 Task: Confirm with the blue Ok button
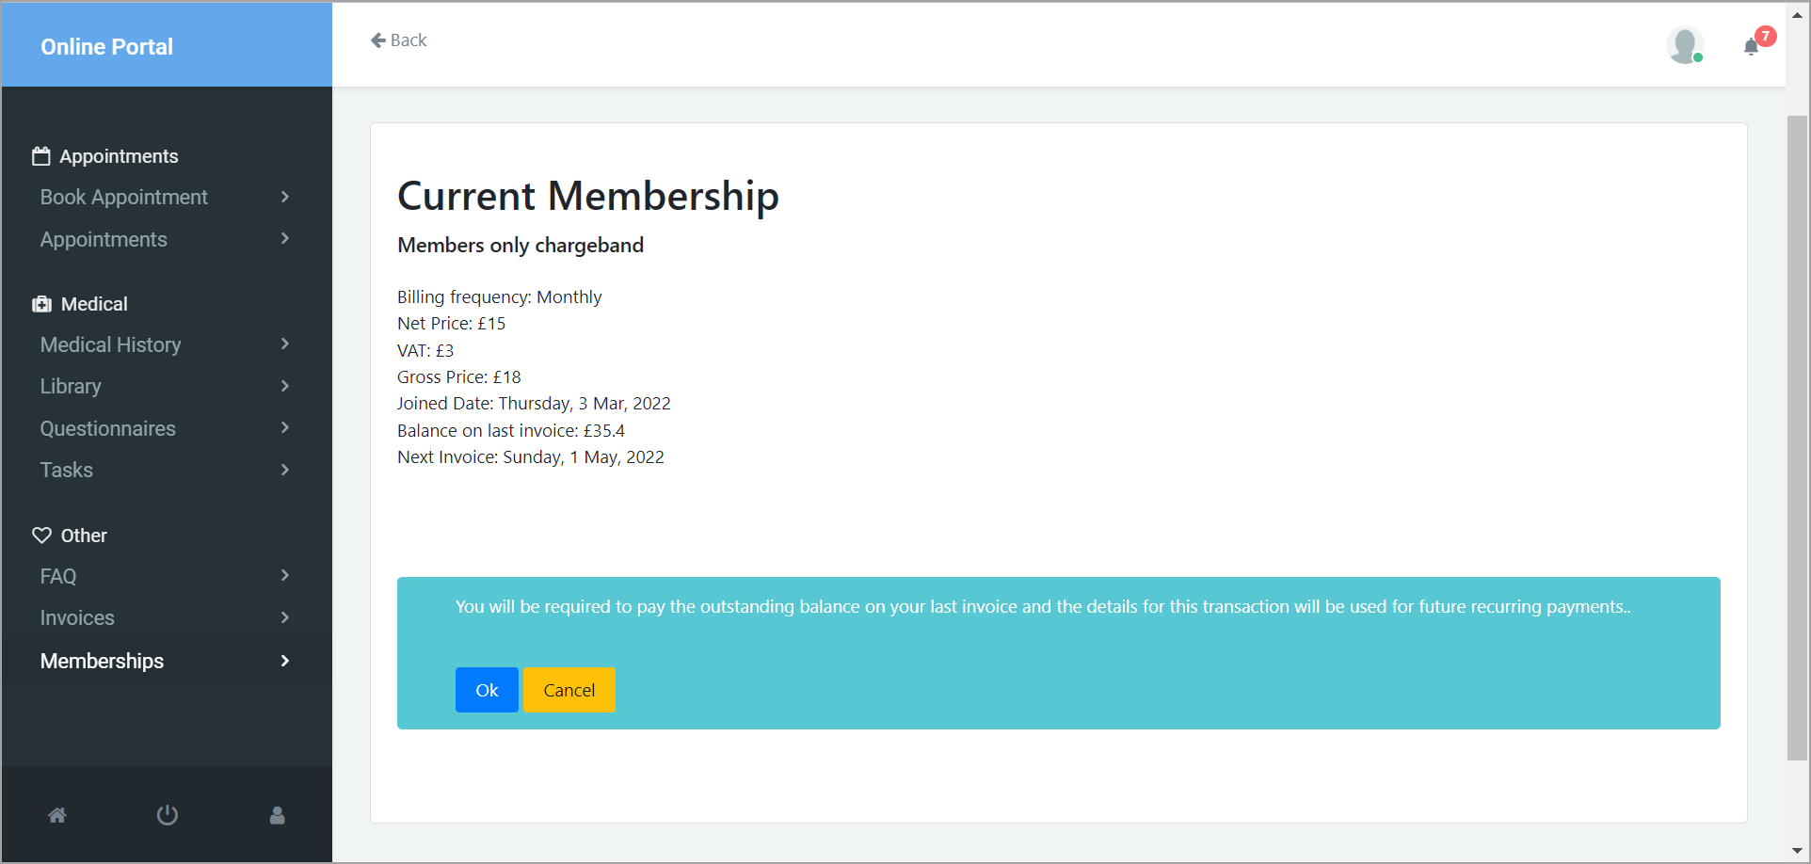pos(487,690)
